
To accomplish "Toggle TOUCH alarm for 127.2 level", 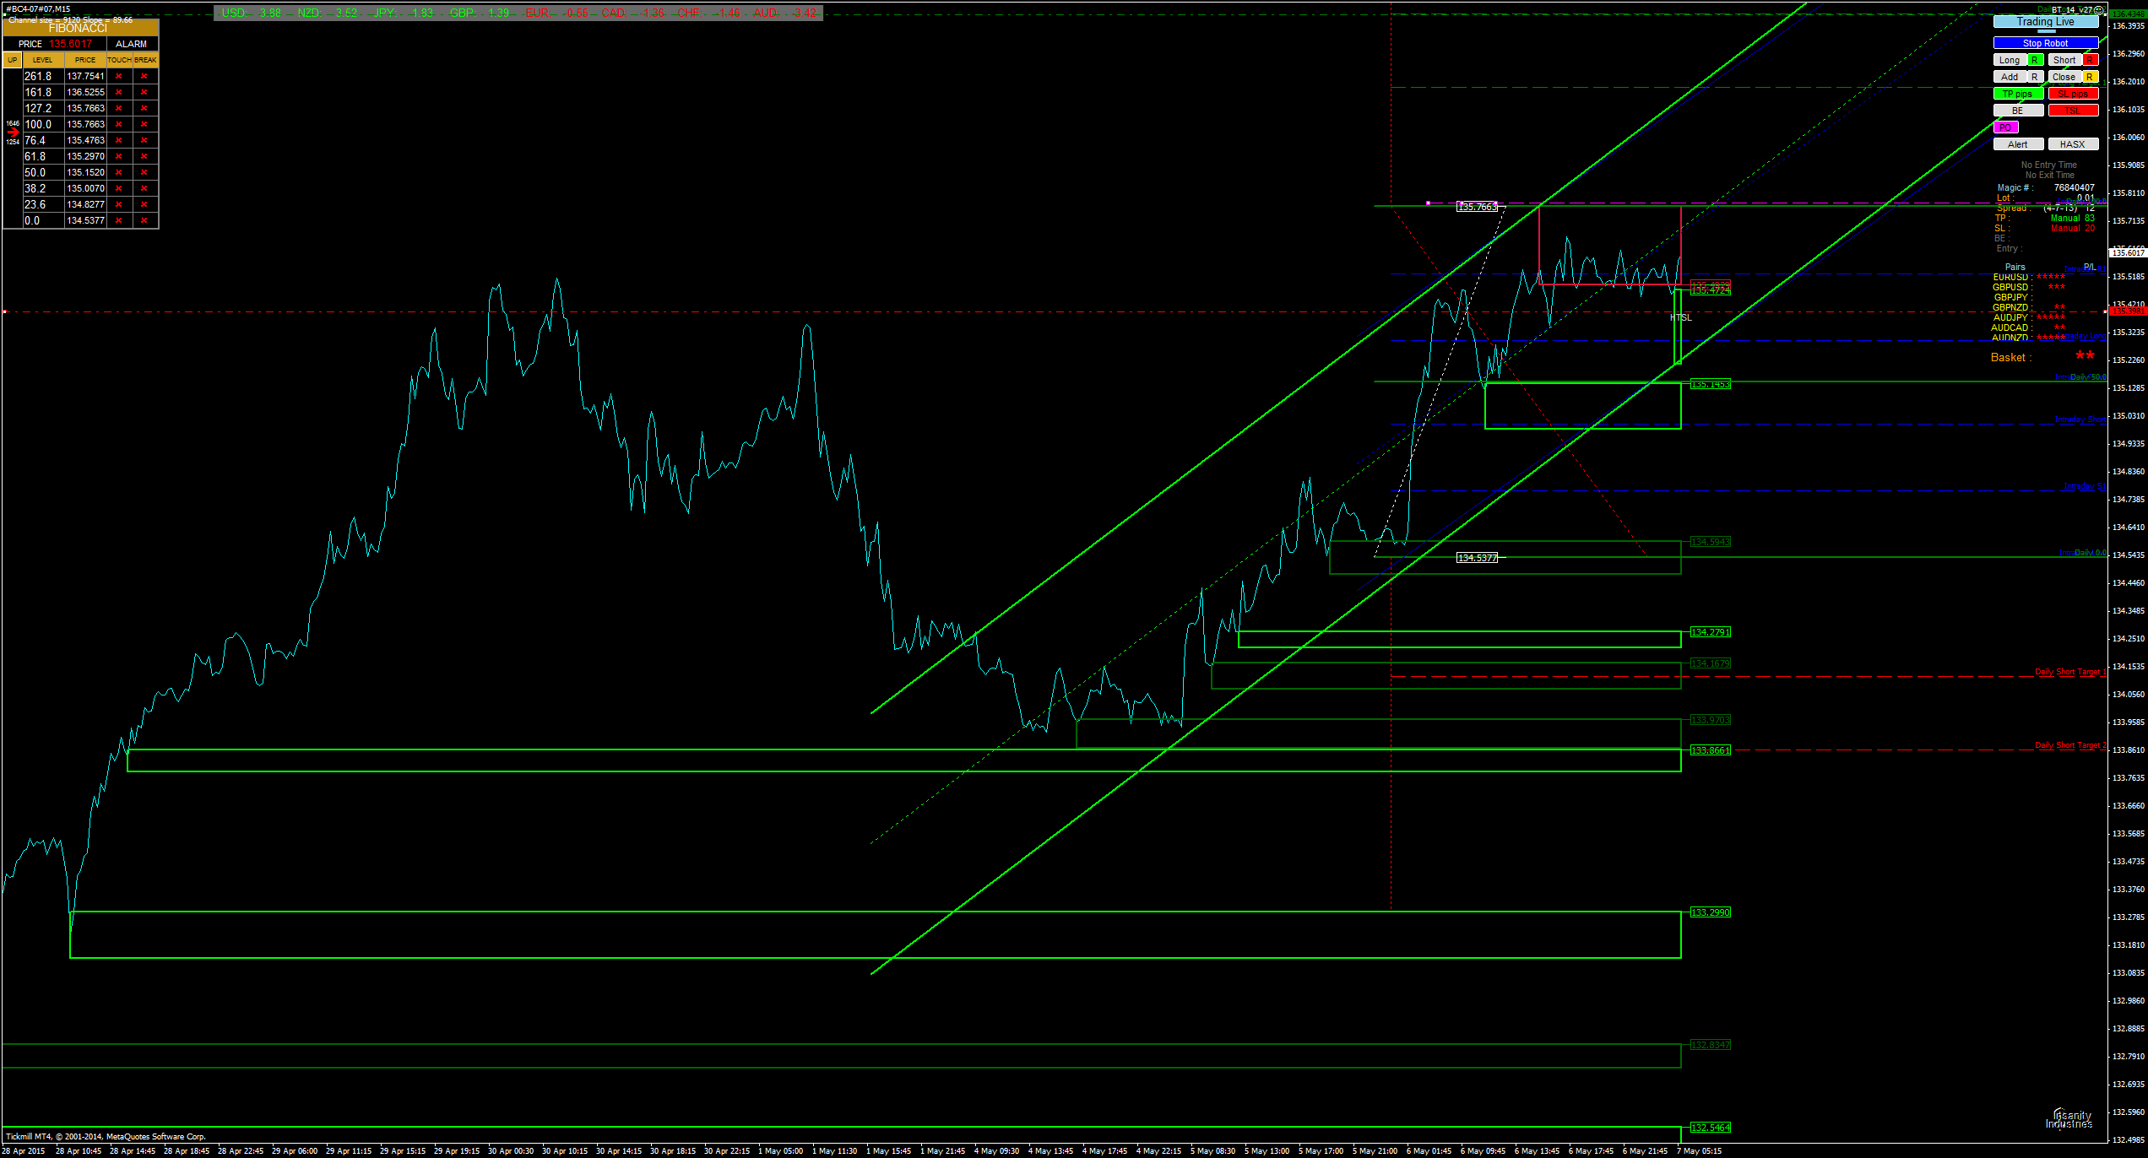I will point(119,109).
